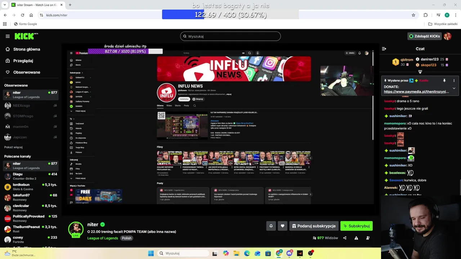This screenshot has width=461, height=259.
Task: Open Discord from the taskbar
Action: [289, 253]
